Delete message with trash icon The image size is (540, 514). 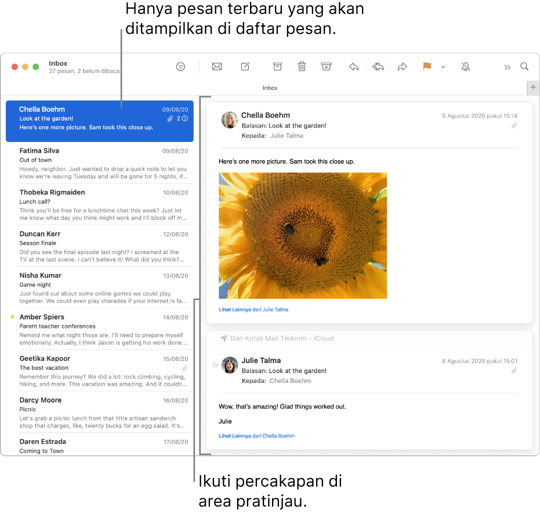(x=302, y=66)
